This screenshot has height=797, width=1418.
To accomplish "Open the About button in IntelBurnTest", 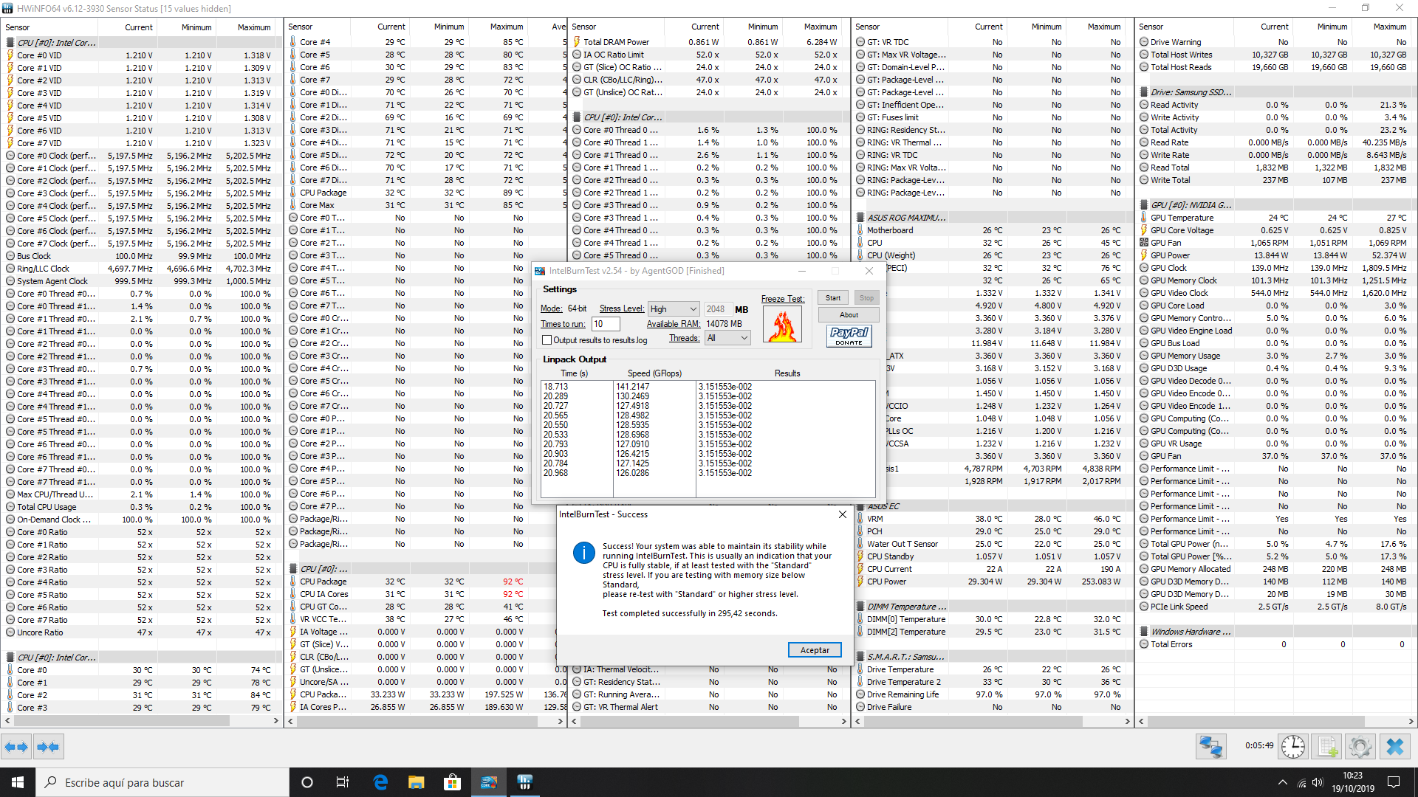I will tap(849, 315).
